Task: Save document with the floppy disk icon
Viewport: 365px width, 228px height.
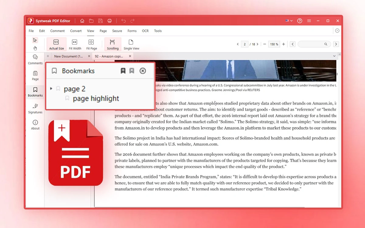Action: coord(100,21)
